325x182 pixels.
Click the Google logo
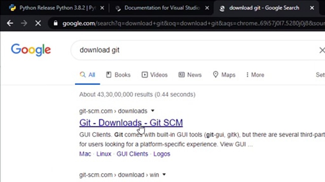tap(31, 50)
